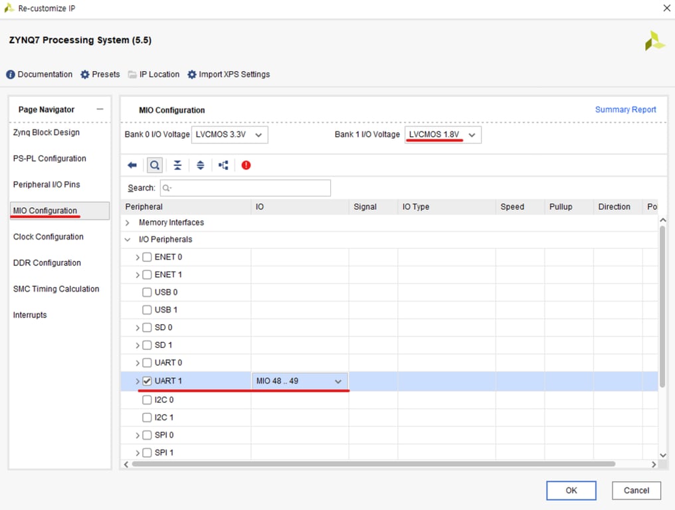Viewport: 675px width, 510px height.
Task: Go to Peripheral I/O Pins page
Action: [47, 185]
